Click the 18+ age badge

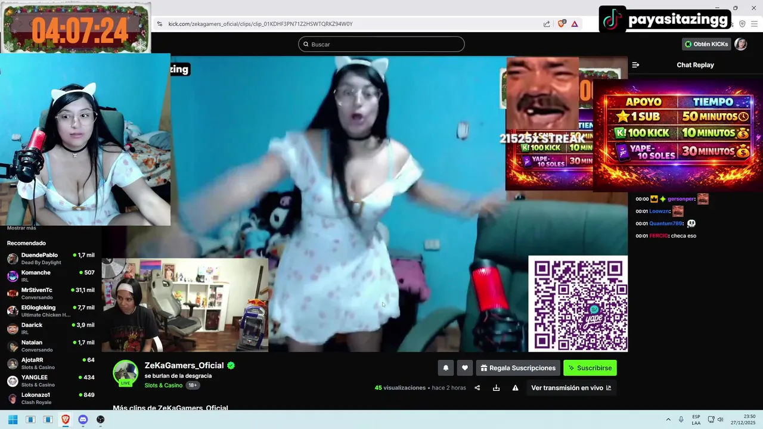(x=193, y=386)
